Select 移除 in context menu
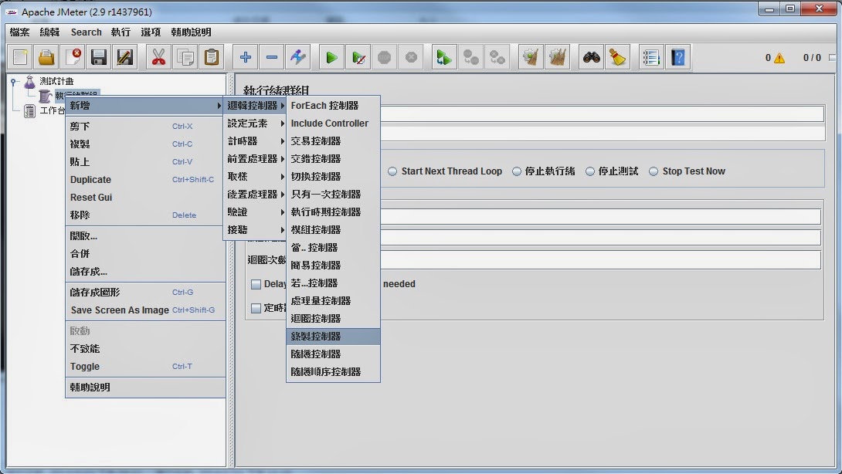The width and height of the screenshot is (842, 474). pyautogui.click(x=144, y=215)
